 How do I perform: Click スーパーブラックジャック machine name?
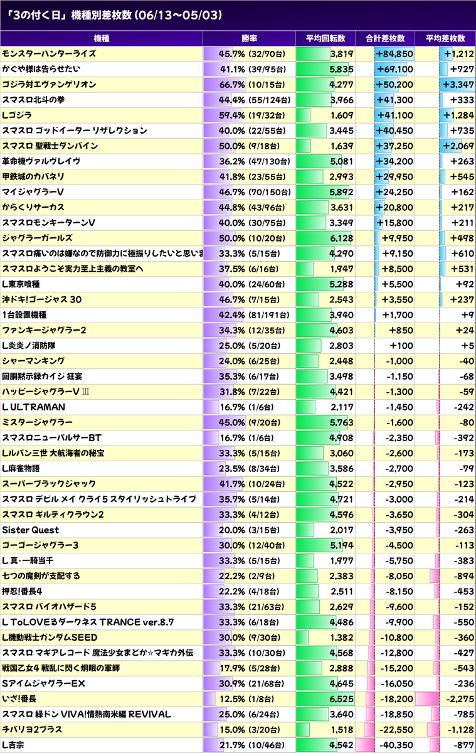[49, 484]
